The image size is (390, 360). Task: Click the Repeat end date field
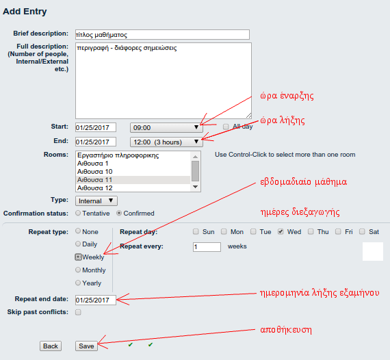(96, 300)
